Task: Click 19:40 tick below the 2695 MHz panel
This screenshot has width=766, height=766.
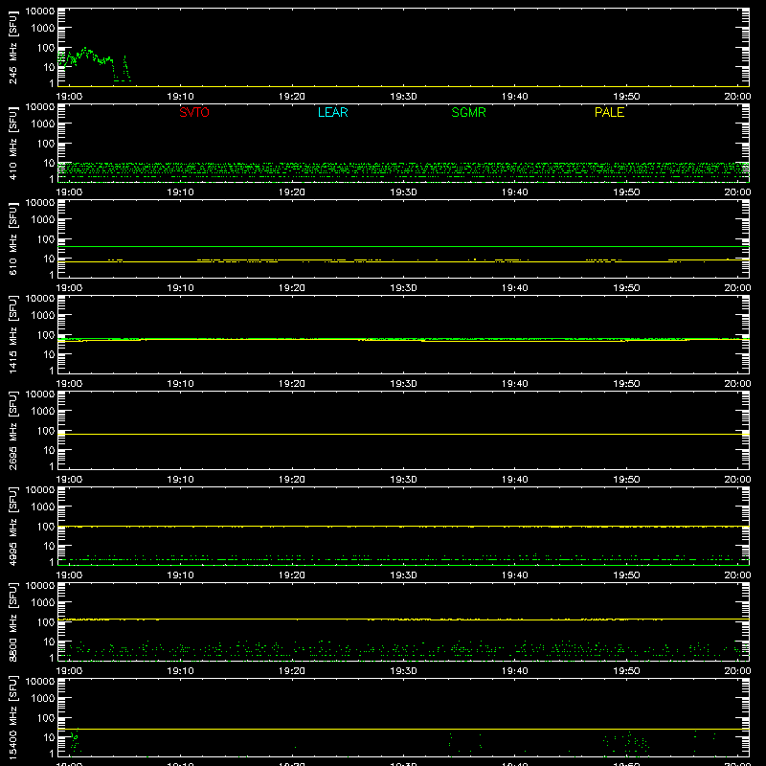Action: (515, 480)
